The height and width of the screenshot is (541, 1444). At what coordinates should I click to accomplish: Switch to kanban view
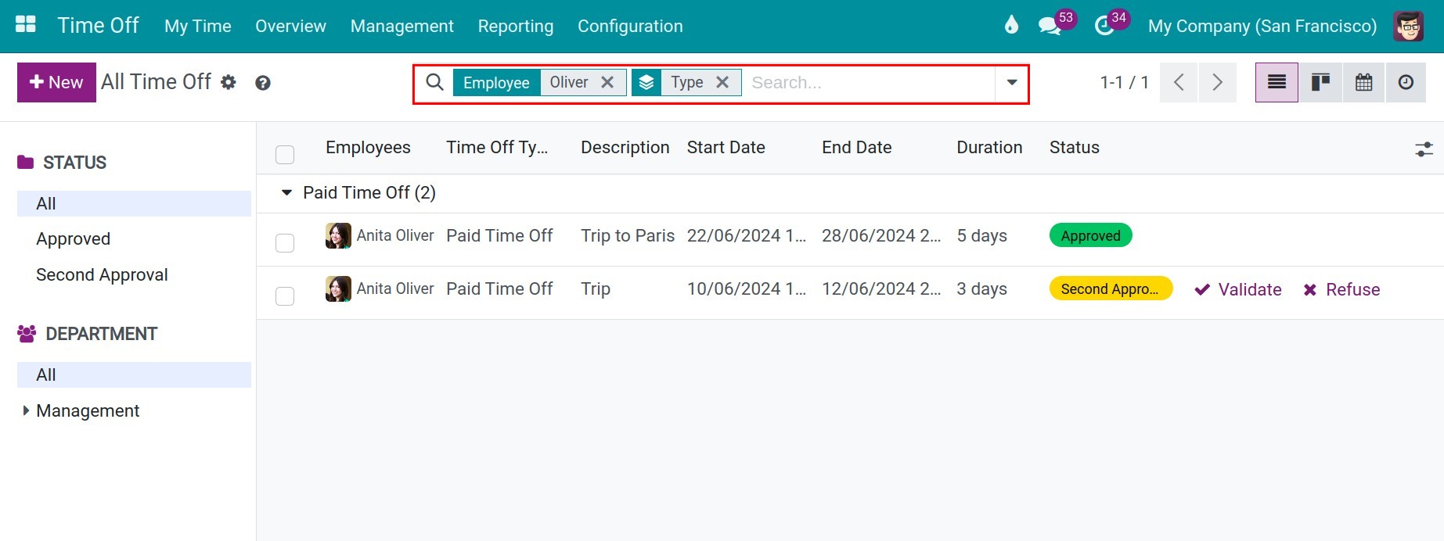[1320, 82]
